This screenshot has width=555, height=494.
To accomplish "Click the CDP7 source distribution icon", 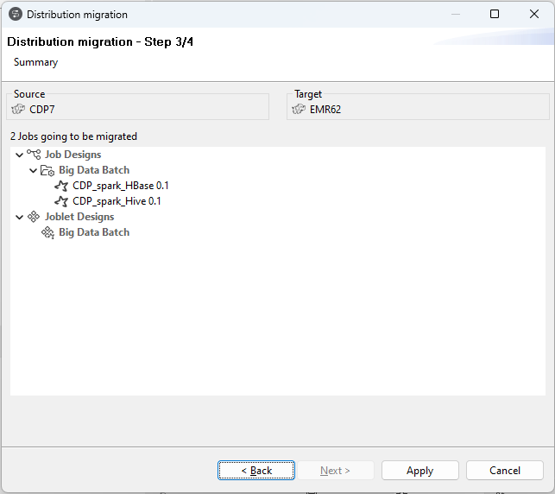I will pyautogui.click(x=19, y=109).
